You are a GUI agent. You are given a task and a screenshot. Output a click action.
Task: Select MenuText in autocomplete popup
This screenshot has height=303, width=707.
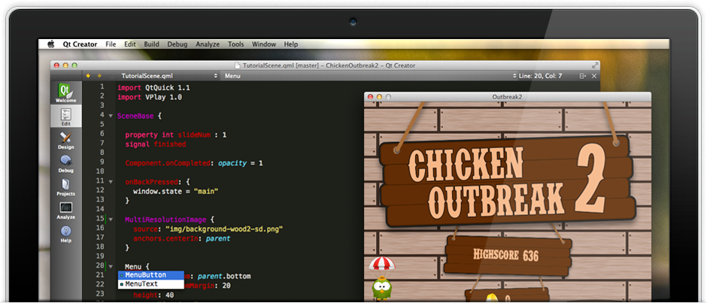click(x=151, y=284)
